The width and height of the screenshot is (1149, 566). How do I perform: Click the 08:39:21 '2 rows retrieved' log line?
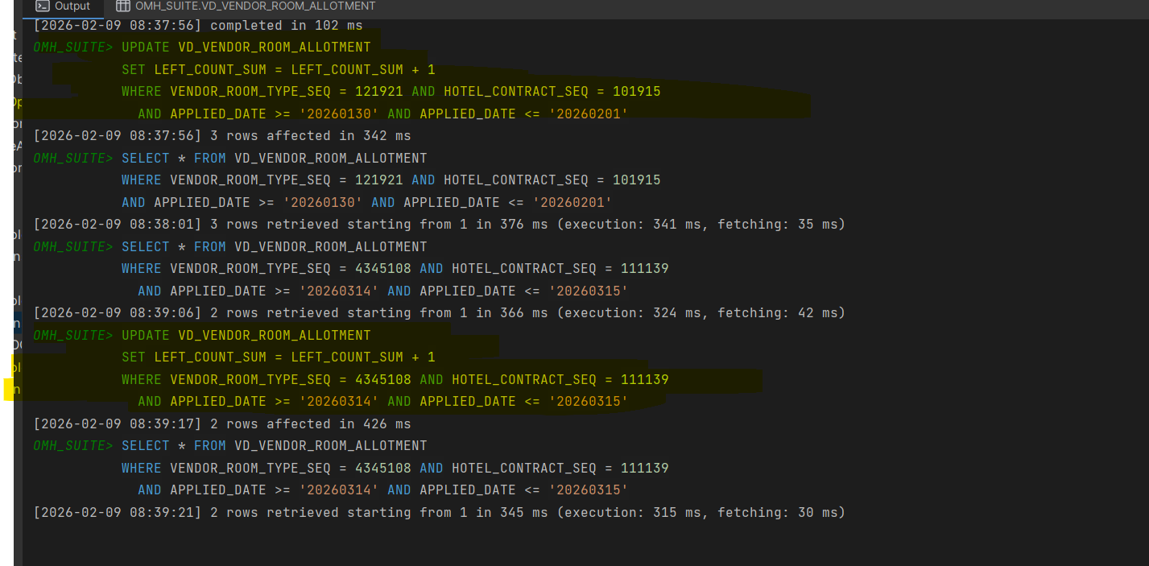click(x=439, y=513)
